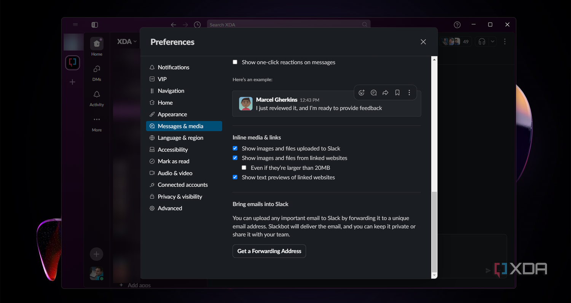Click the preferences scrollbar thumb

[434, 231]
